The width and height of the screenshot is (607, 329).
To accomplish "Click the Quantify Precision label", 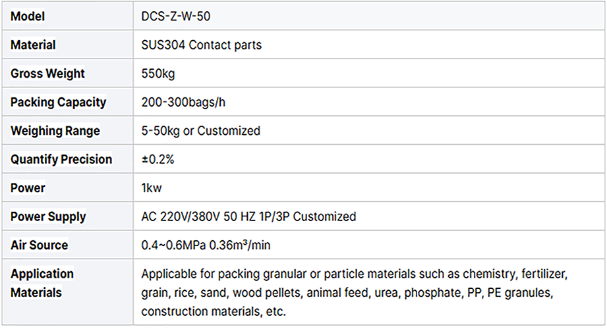I will 61,159.
